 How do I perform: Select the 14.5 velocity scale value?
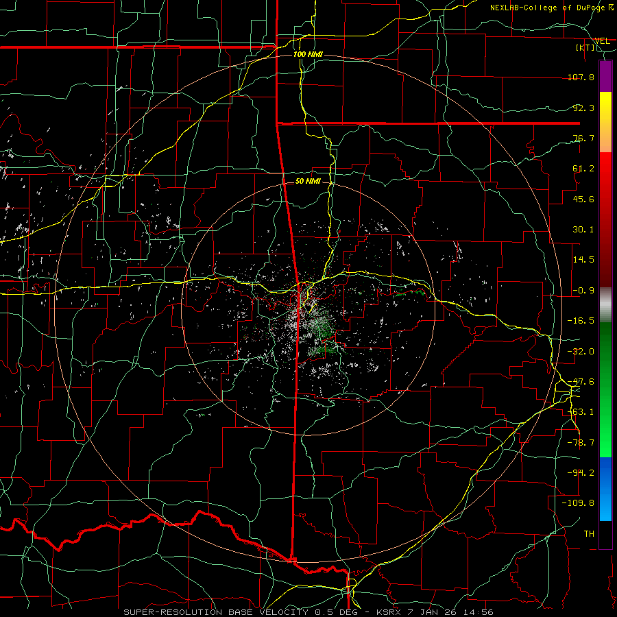click(583, 260)
